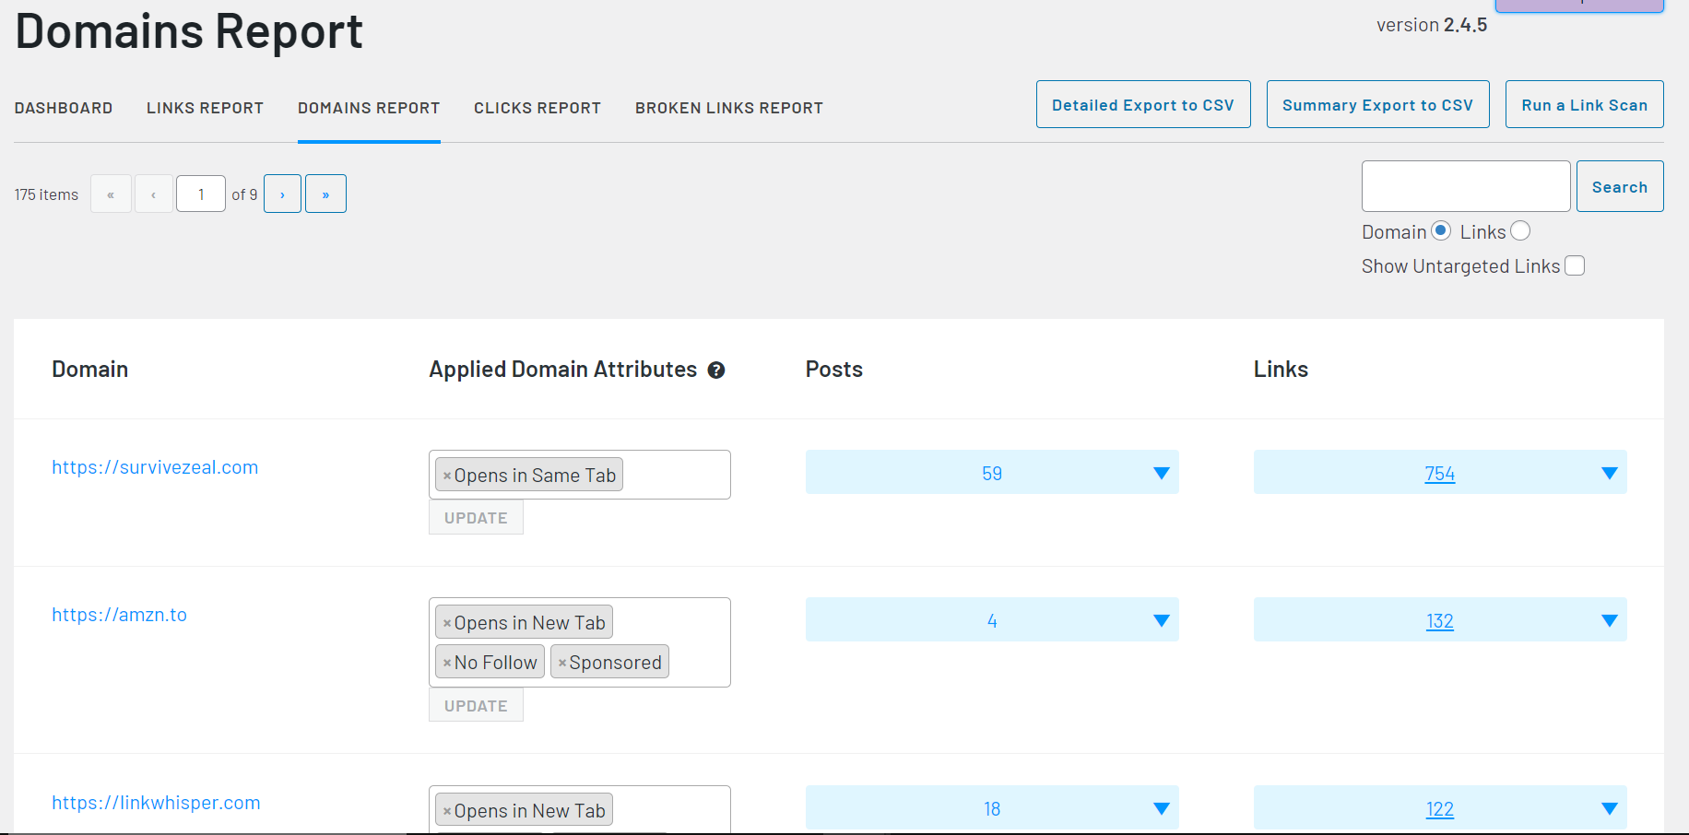
Task: Open the Broken Links Report
Action: [728, 107]
